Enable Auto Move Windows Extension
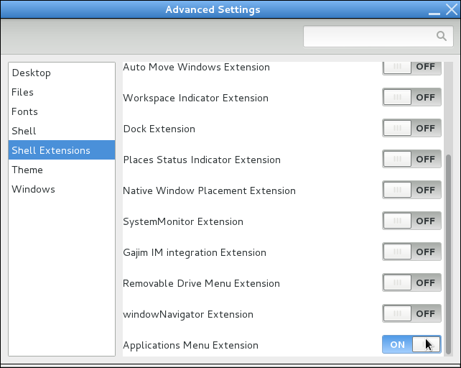Screen dimensions: 461x368 [411, 67]
